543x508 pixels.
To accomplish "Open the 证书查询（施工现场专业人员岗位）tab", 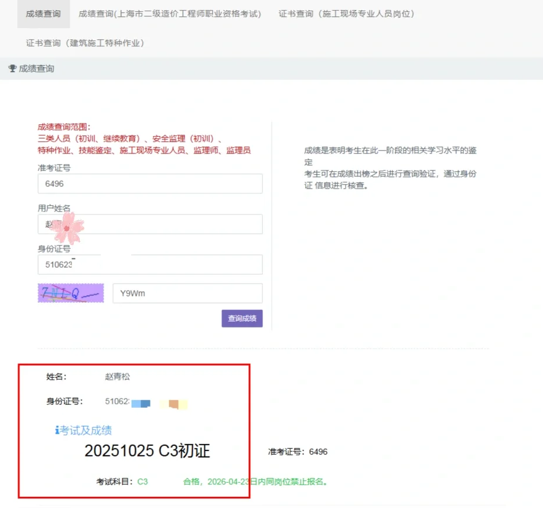I will tap(347, 14).
